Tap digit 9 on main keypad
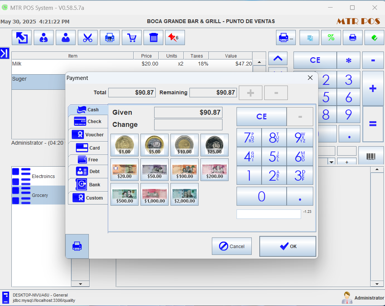The height and width of the screenshot is (306, 385). [349, 114]
